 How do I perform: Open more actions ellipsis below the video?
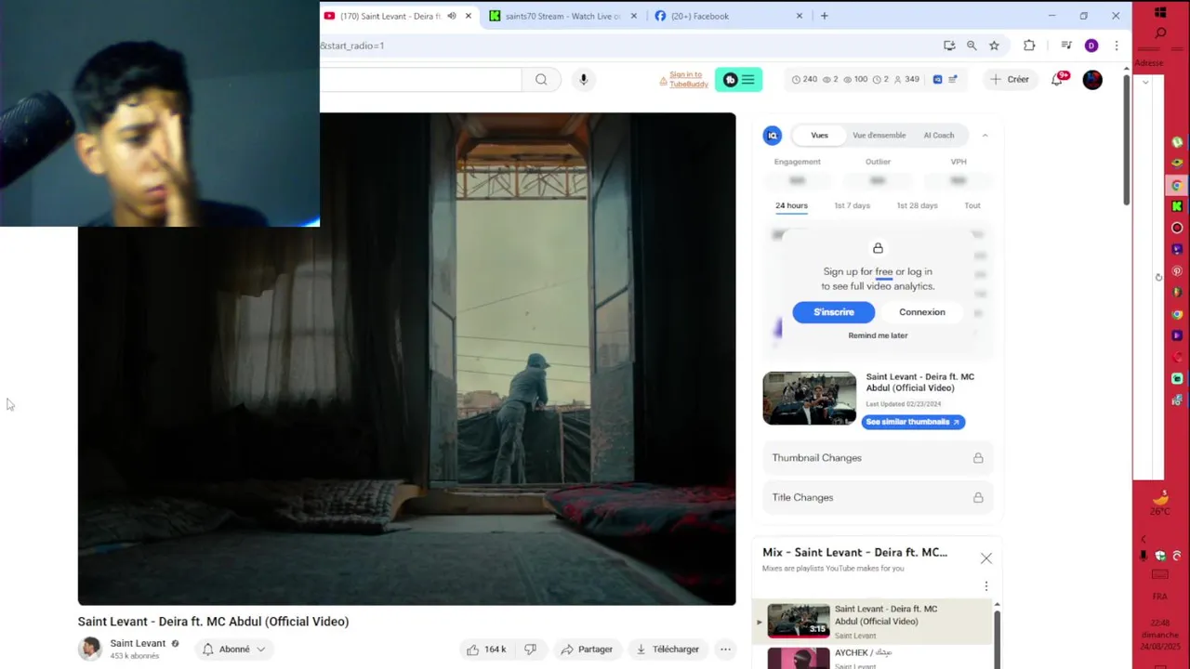(725, 649)
